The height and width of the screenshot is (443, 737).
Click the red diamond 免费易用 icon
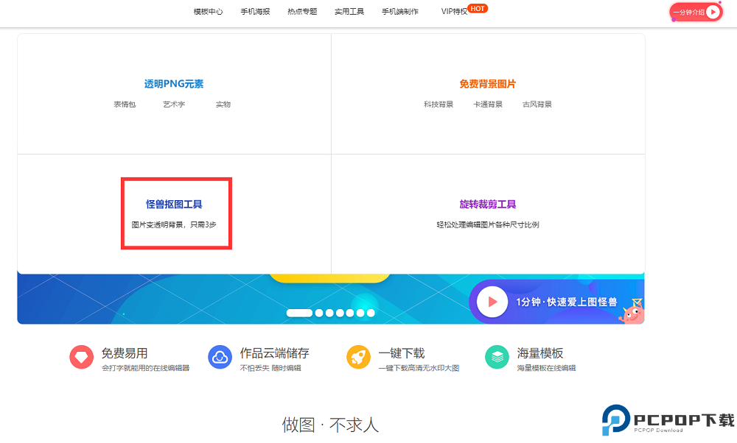pos(81,358)
